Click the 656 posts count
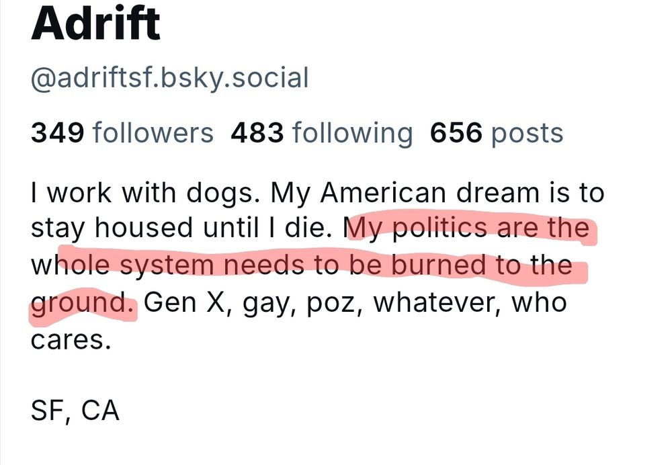672x465 pixels. pos(496,132)
